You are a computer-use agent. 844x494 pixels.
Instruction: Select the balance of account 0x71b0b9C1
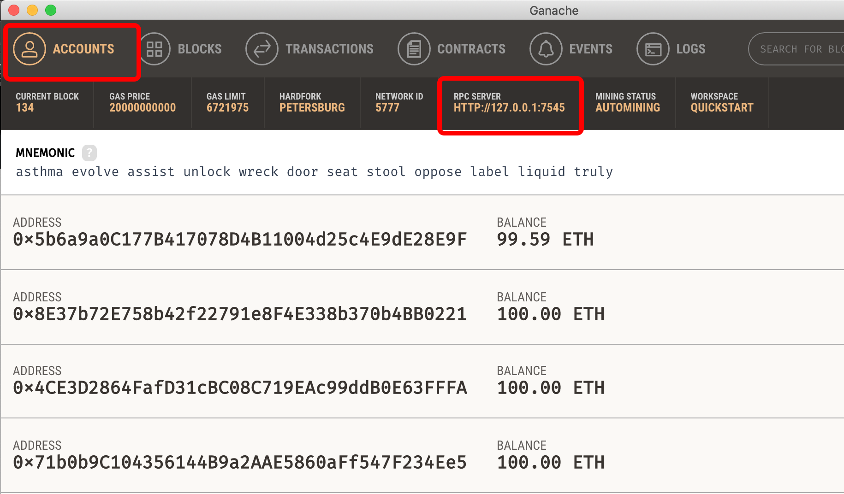[x=551, y=463]
